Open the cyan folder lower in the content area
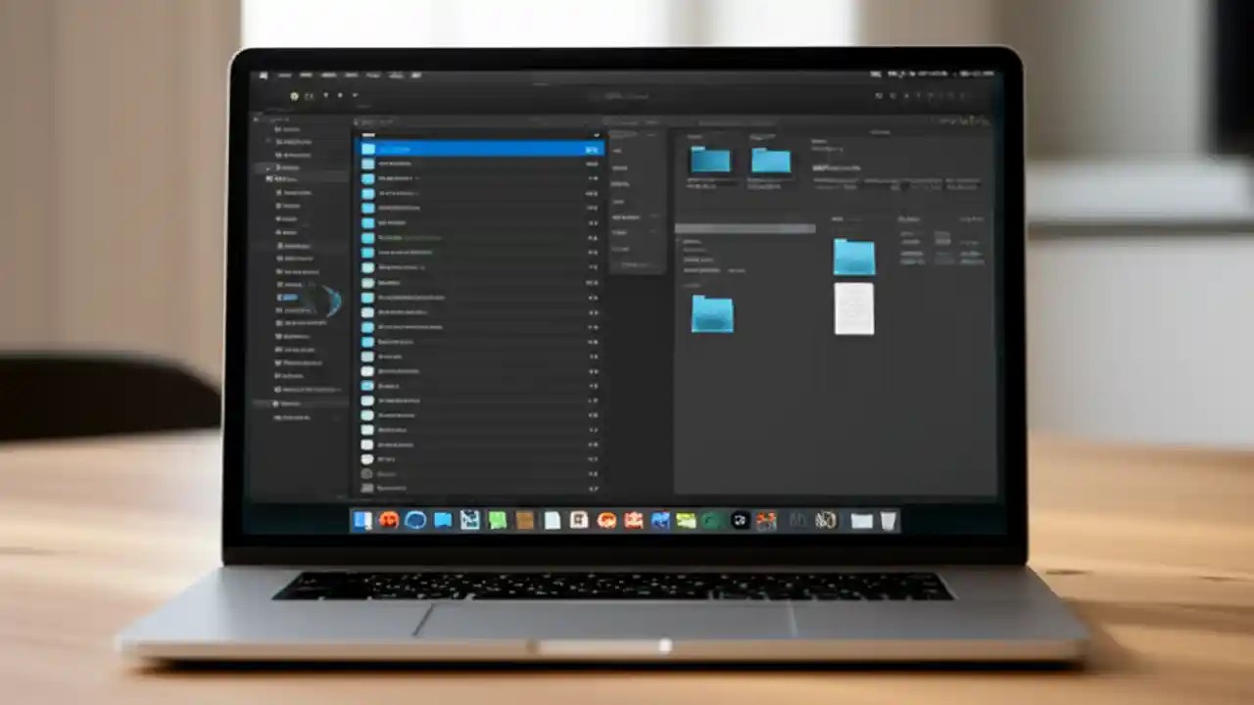Screen dimensions: 1254x705 [712, 315]
